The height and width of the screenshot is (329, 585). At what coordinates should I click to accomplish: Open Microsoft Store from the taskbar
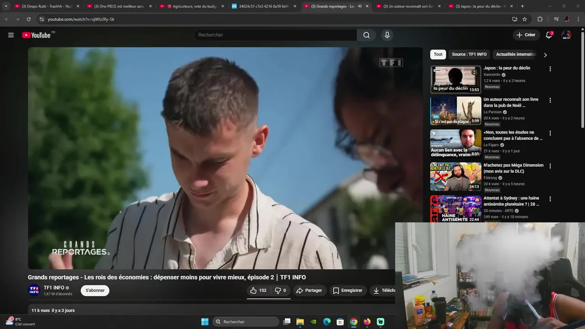click(340, 322)
